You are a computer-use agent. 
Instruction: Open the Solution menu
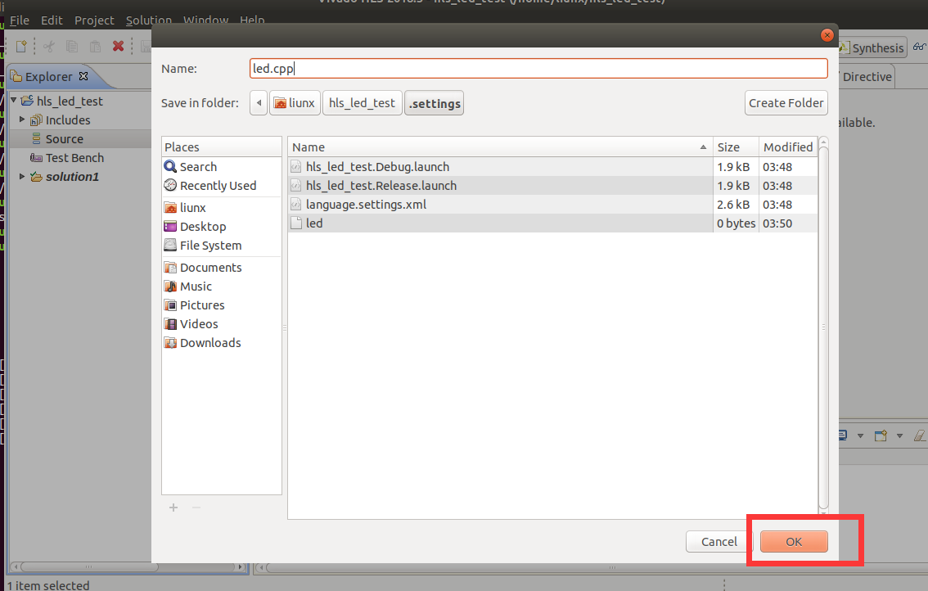pos(149,20)
